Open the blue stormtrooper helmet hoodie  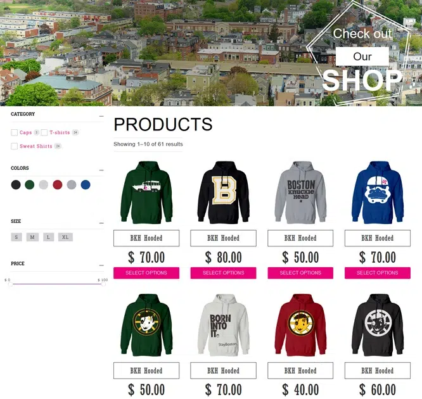(378, 193)
